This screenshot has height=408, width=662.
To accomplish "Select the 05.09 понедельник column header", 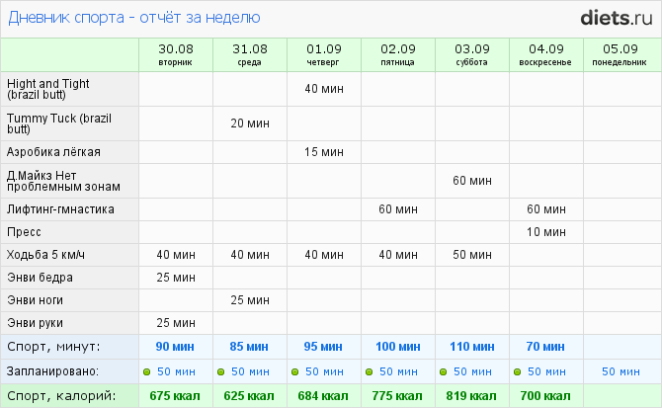I will pos(621,54).
